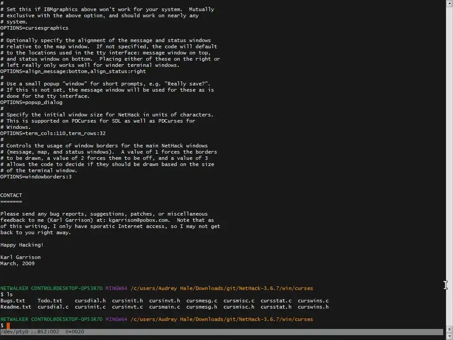Click cursmain.c in the file listing
The height and width of the screenshot is (340, 453).
coord(165,307)
